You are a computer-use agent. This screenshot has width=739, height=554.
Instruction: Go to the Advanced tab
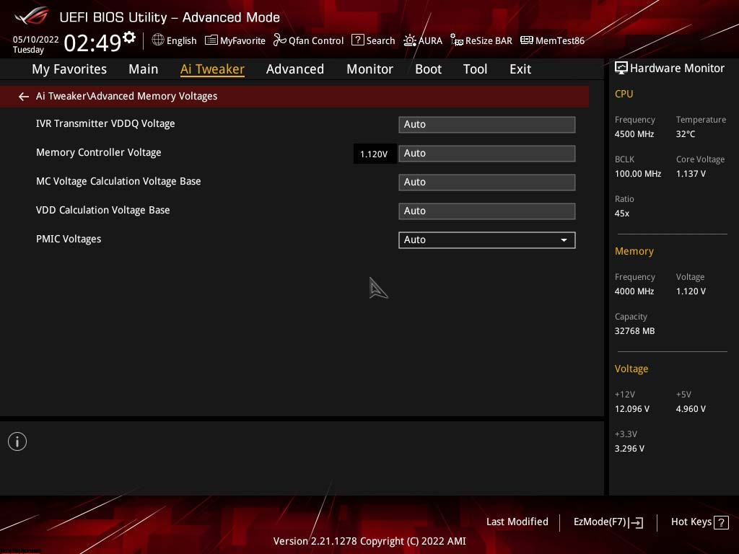click(295, 69)
